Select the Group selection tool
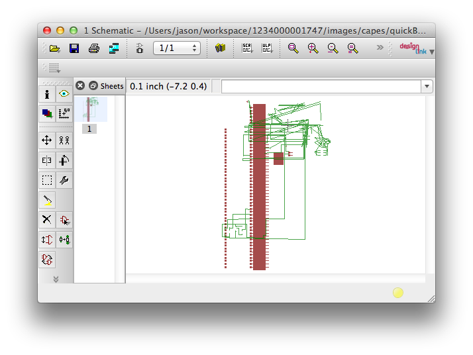The width and height of the screenshot is (473, 355). [47, 180]
